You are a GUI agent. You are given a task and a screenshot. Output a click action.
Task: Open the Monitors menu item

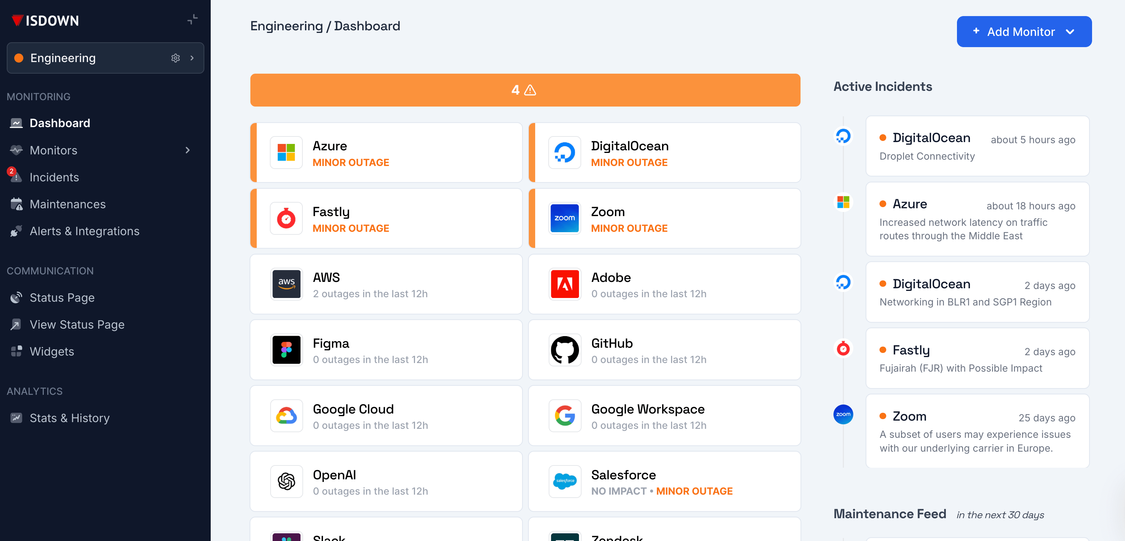[x=53, y=150]
